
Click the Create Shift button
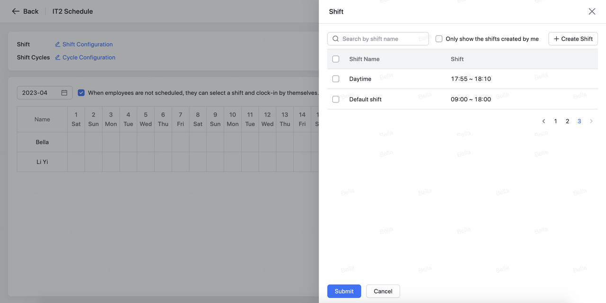[x=573, y=39]
